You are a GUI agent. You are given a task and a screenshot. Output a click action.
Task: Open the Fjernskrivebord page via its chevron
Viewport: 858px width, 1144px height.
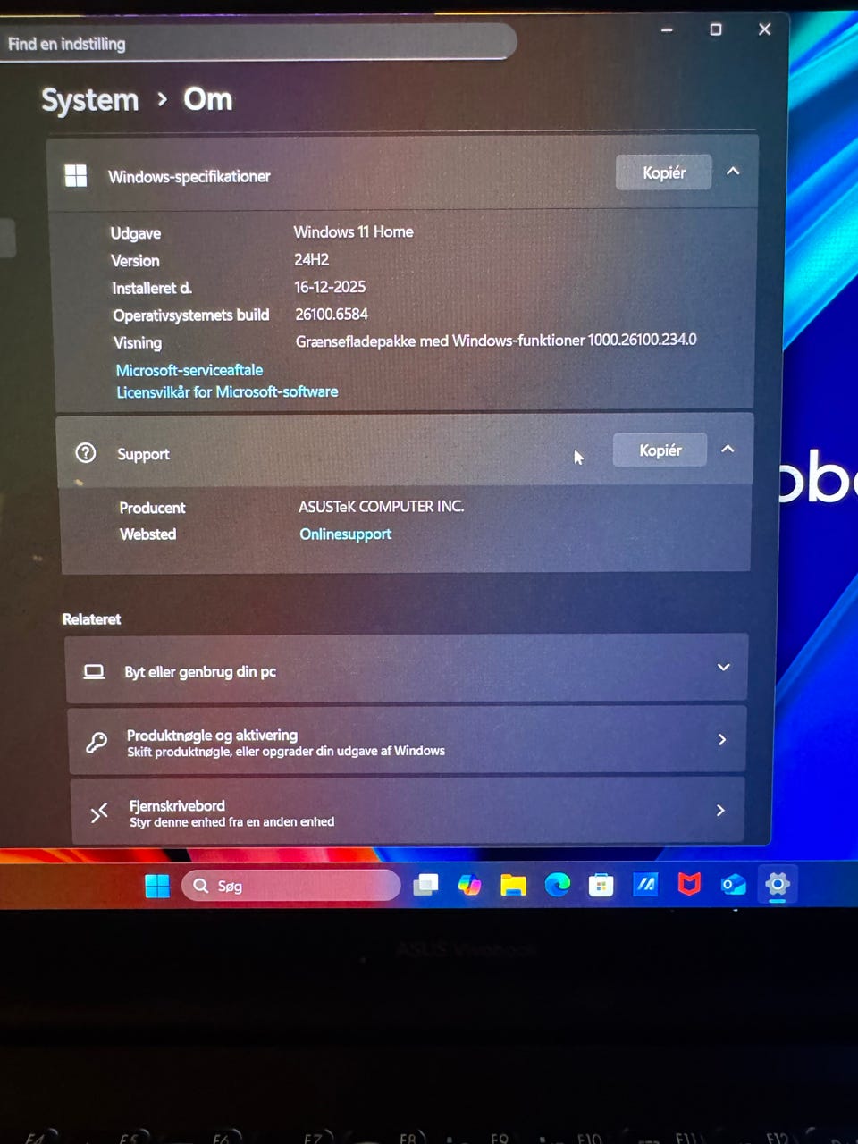coord(720,810)
